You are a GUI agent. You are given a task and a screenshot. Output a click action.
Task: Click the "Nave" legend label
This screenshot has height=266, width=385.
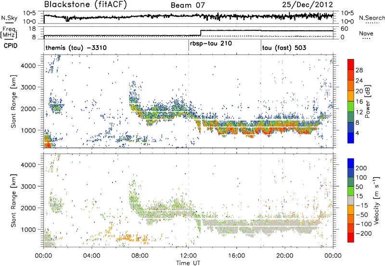pos(366,33)
